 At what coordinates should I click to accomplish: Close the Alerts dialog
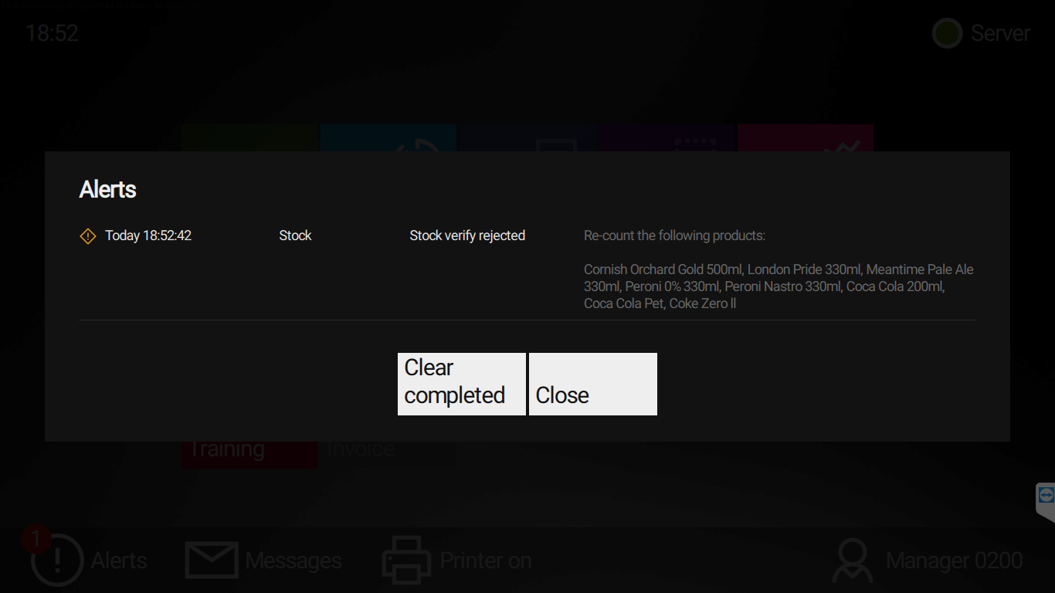592,385
